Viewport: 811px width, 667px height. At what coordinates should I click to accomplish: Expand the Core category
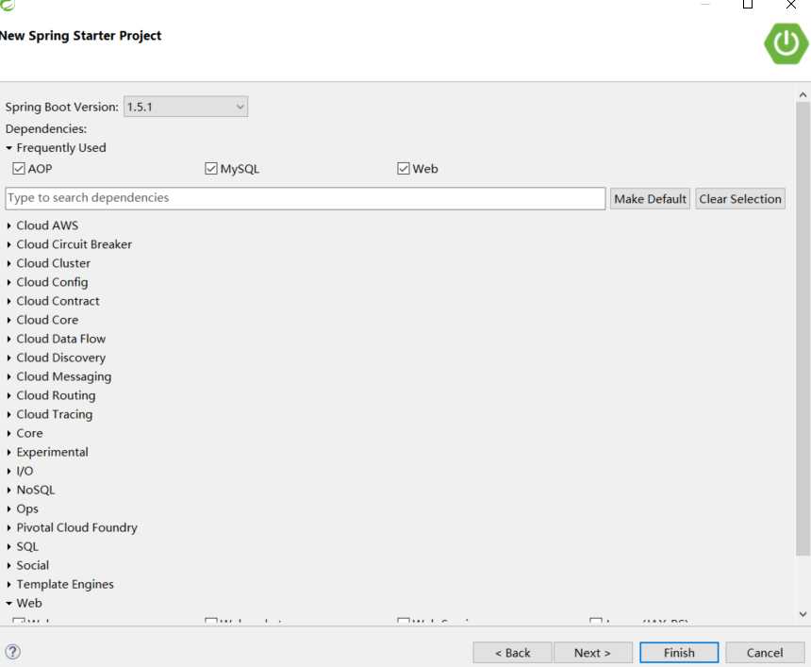tap(8, 433)
